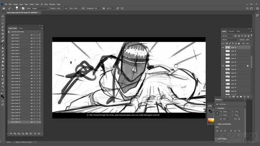260x146 pixels.
Task: Open brush preset picker dropdown
Action: point(20,8)
